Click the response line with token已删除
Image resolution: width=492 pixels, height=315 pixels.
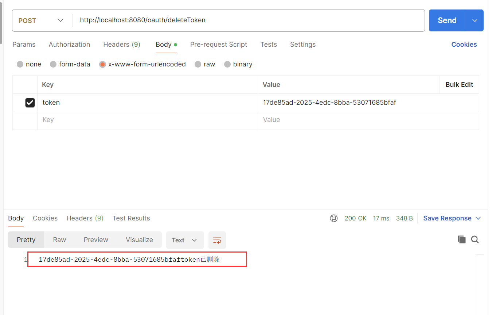(129, 260)
